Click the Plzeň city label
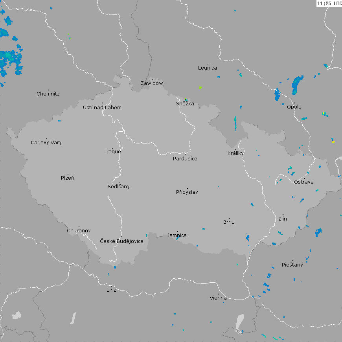Image resolution: width=342 pixels, height=342 pixels. 68,178
